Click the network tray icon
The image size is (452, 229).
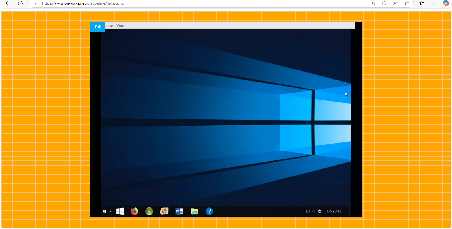click(308, 211)
